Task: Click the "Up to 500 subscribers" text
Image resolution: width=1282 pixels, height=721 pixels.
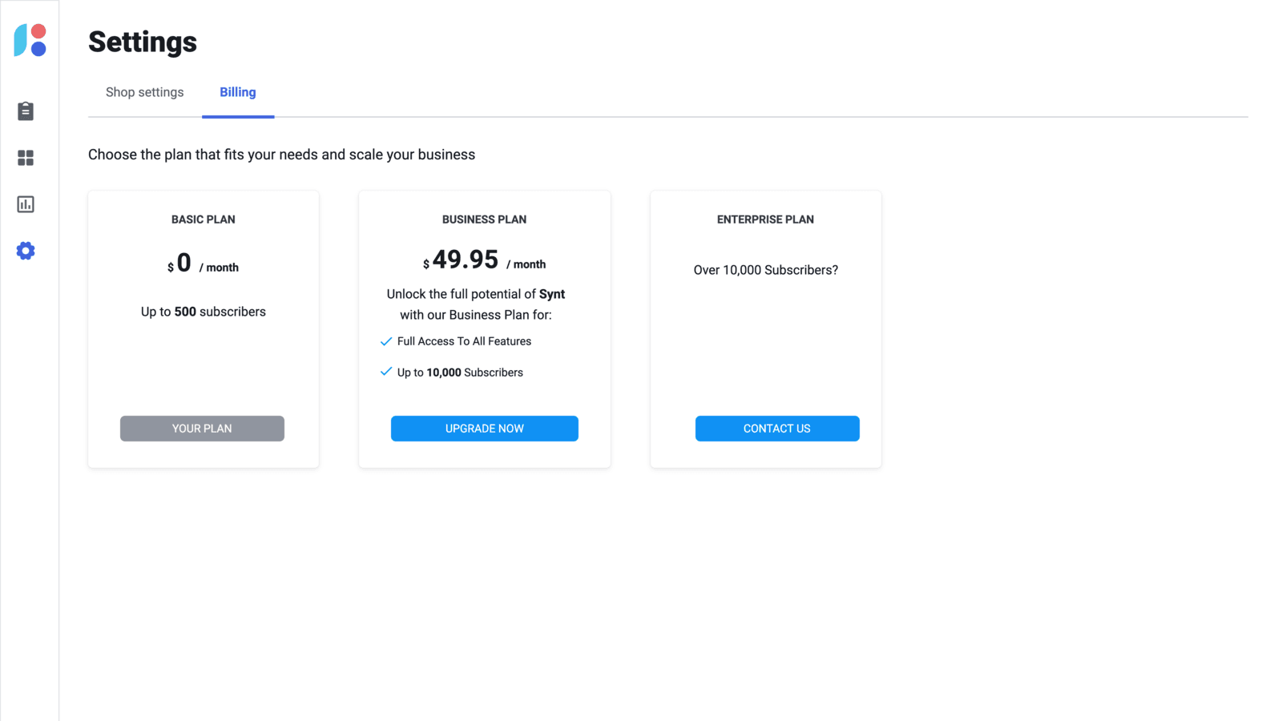Action: pos(203,312)
